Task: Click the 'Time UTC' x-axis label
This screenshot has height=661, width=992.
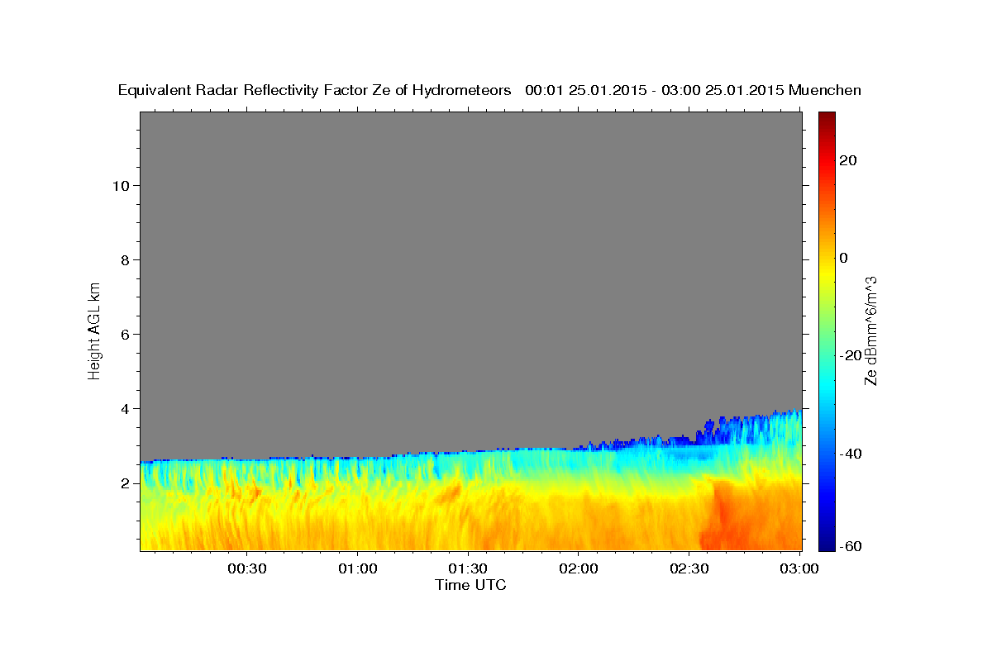Action: click(x=470, y=585)
